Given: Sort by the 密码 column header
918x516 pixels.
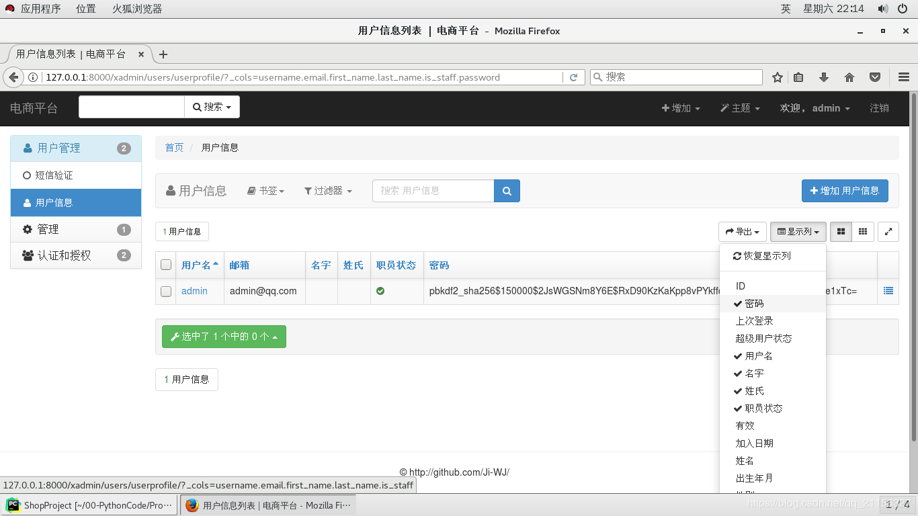Looking at the screenshot, I should [439, 265].
